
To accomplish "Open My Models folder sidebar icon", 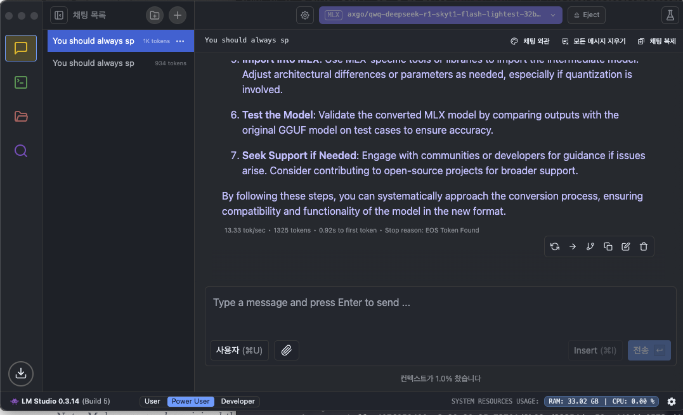I will click(x=21, y=117).
